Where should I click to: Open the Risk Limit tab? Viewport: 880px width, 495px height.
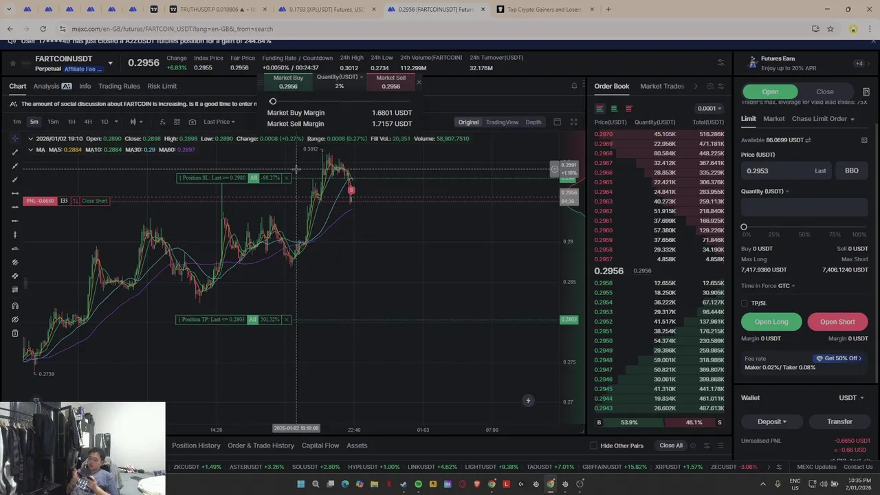pyautogui.click(x=162, y=86)
